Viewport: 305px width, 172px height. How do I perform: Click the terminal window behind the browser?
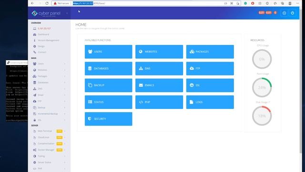17,91
